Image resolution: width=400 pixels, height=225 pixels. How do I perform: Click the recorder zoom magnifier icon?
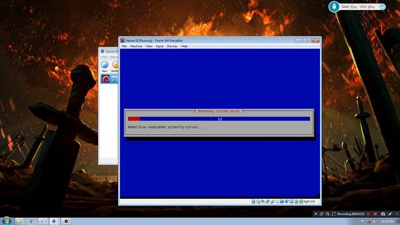point(327,214)
